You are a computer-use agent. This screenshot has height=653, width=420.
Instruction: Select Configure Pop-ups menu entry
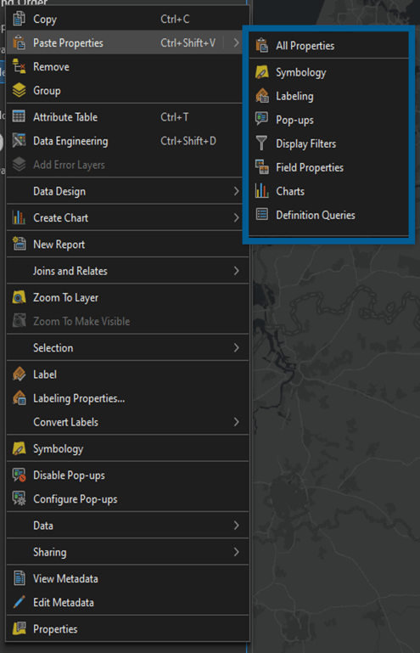[x=128, y=499]
